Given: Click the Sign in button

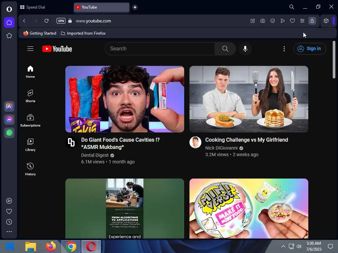Looking at the screenshot, I should pos(310,49).
